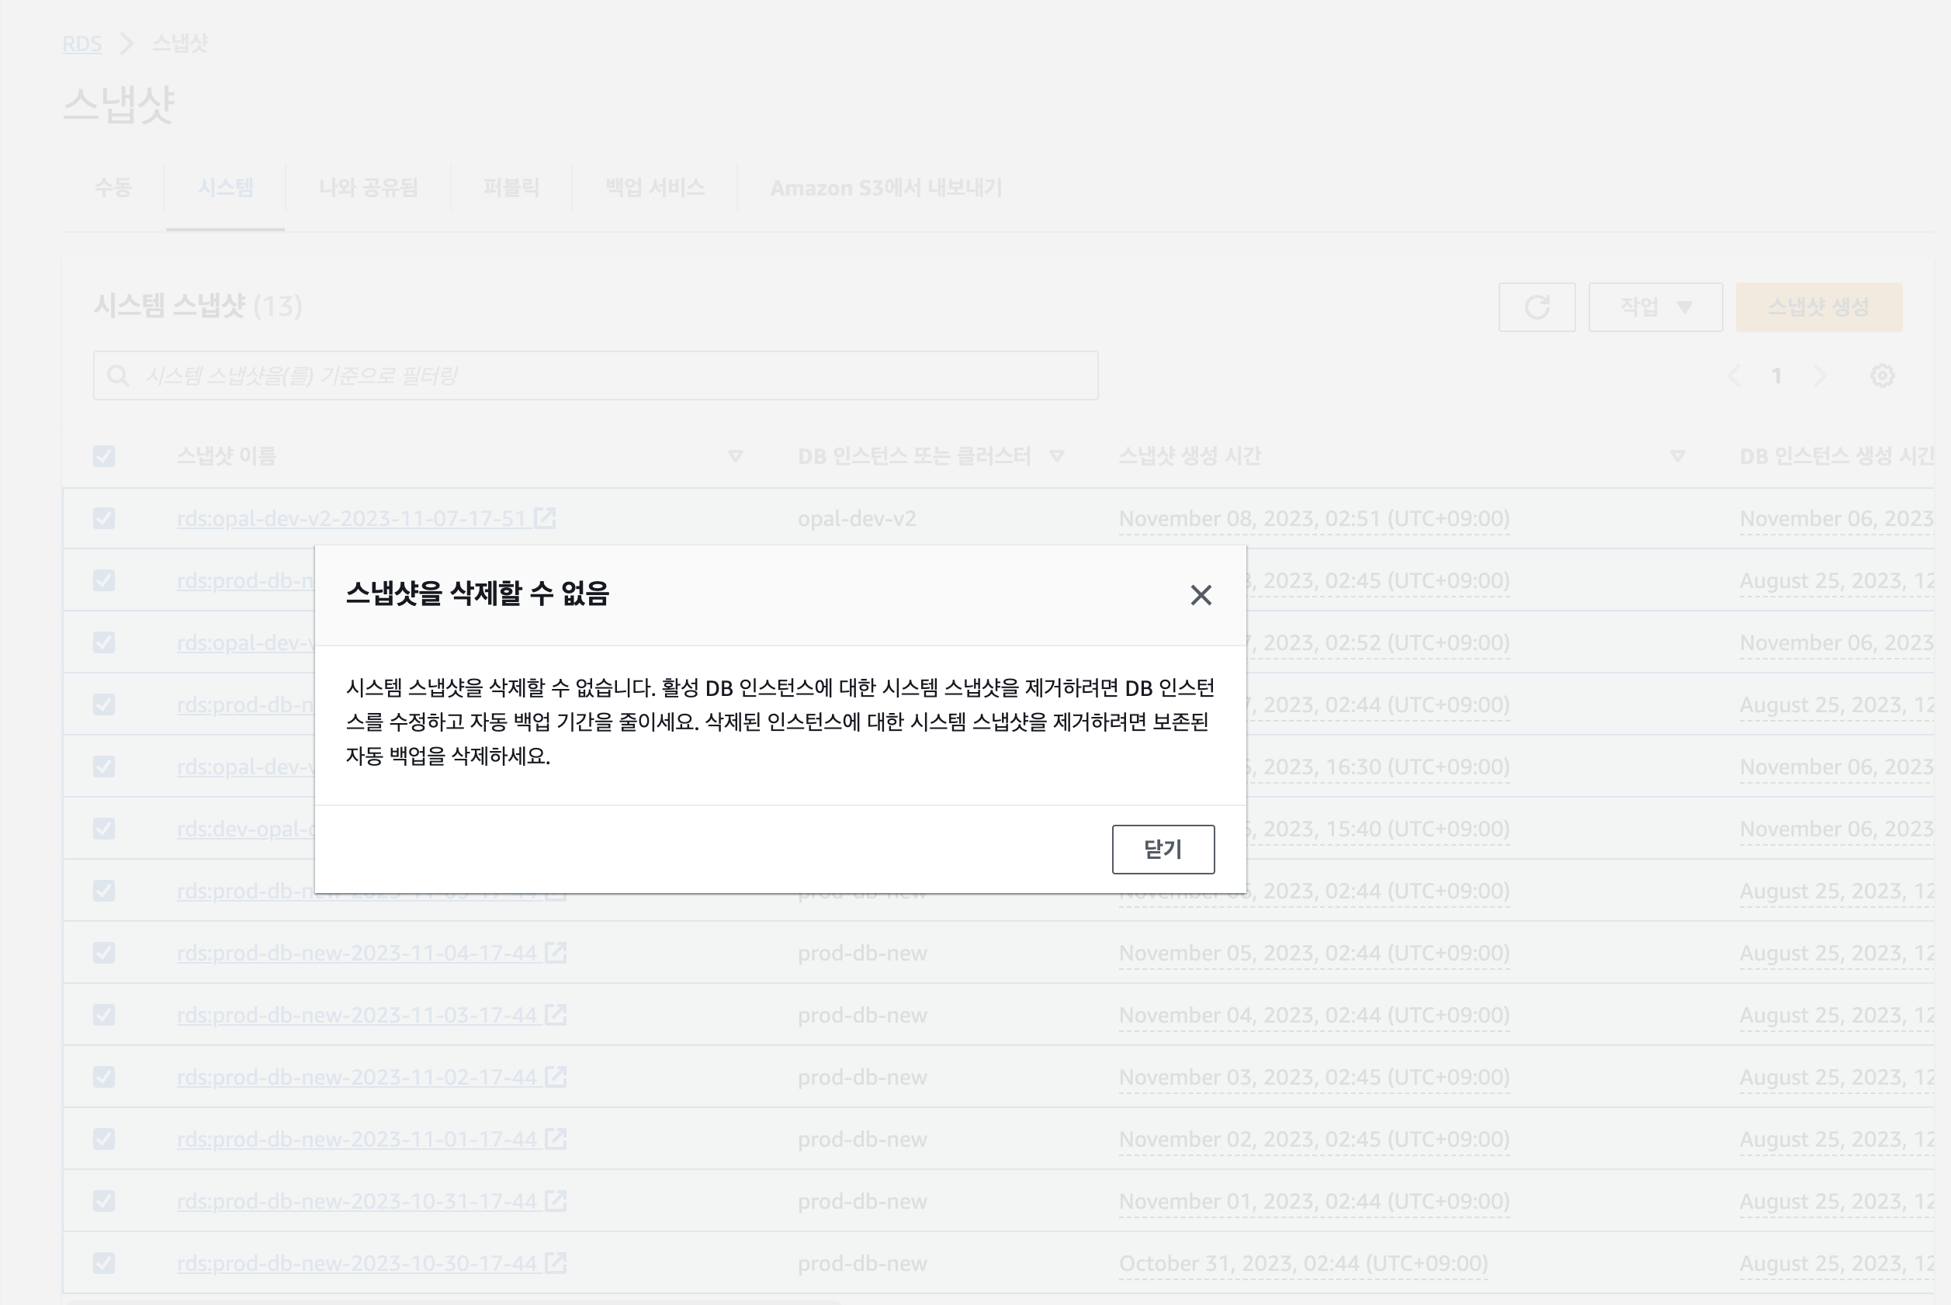Sort by 스냅샷 생성 시간 column arrow
The image size is (1951, 1305).
tap(1677, 456)
